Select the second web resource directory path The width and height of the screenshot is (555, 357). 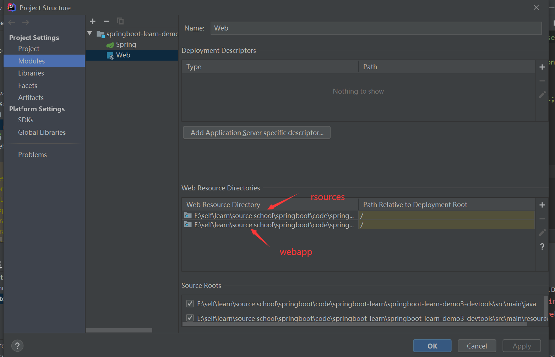[x=274, y=225]
